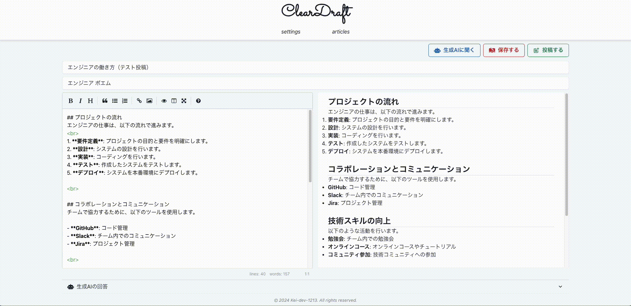Click 'コラボレーションとコミュニケーション' preview heading
The height and width of the screenshot is (306, 631).
tap(399, 169)
